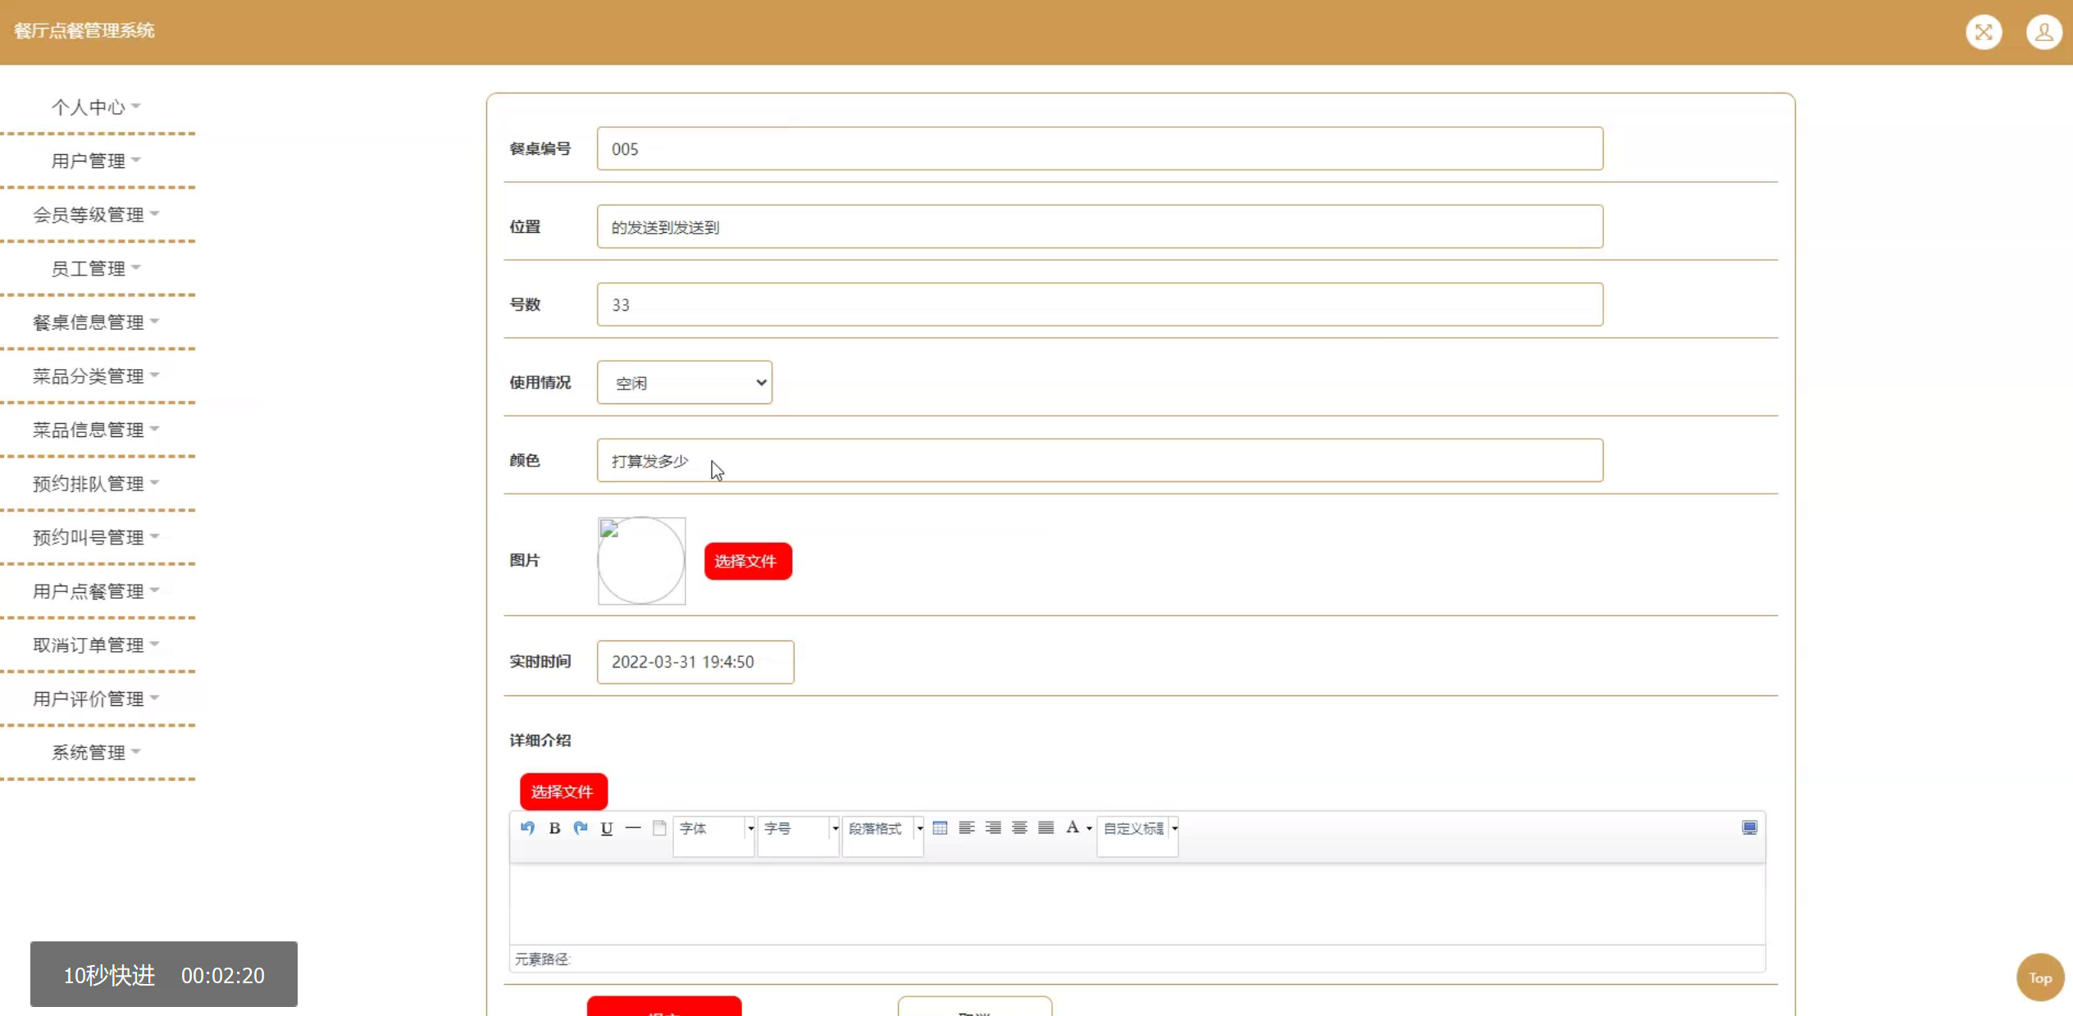Viewport: 2073px width, 1016px height.
Task: Click the image preview thumbnail
Action: pos(641,561)
